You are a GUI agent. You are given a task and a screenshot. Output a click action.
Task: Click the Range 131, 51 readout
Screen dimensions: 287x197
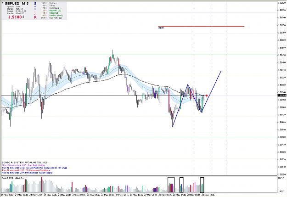pos(15,9)
